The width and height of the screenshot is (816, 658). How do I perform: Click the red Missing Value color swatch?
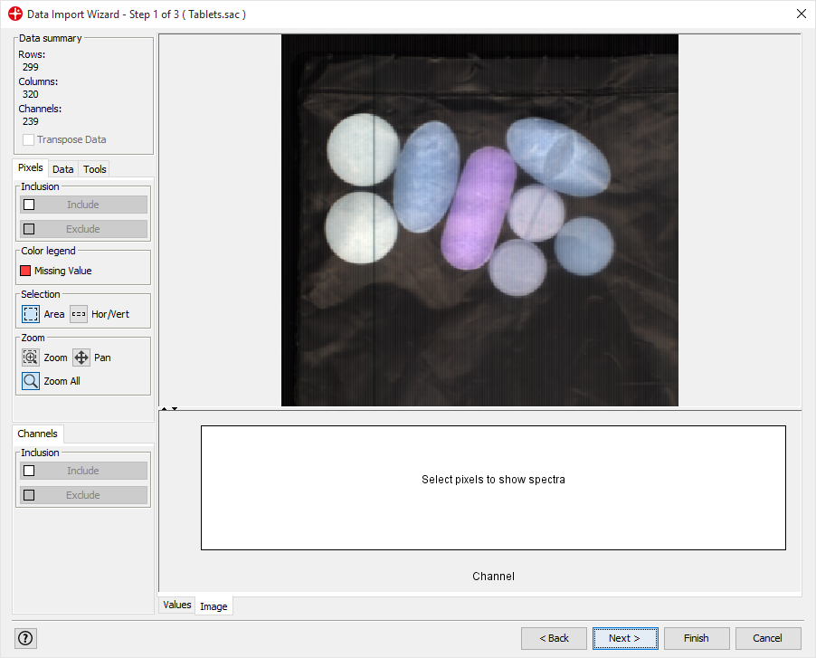click(26, 271)
